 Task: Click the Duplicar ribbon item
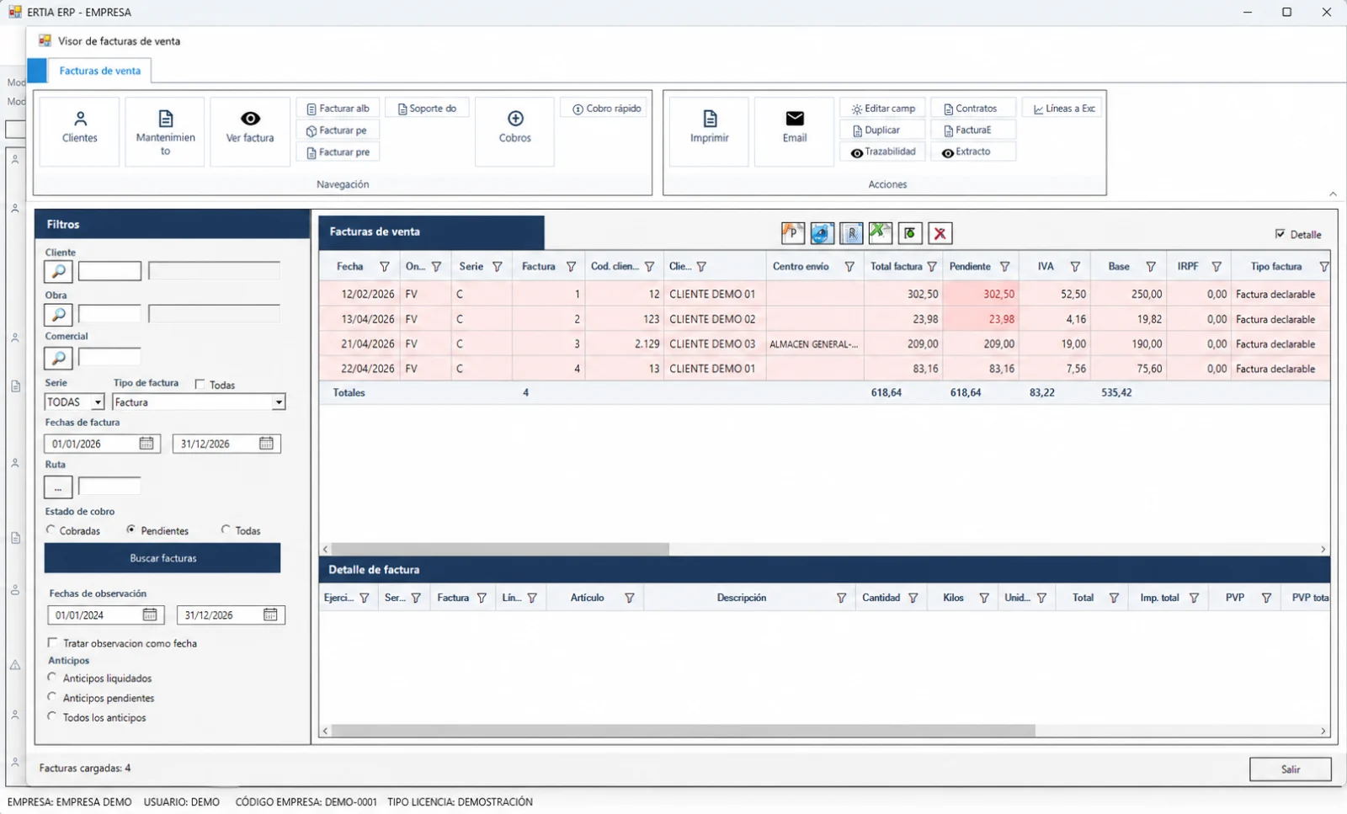[883, 130]
